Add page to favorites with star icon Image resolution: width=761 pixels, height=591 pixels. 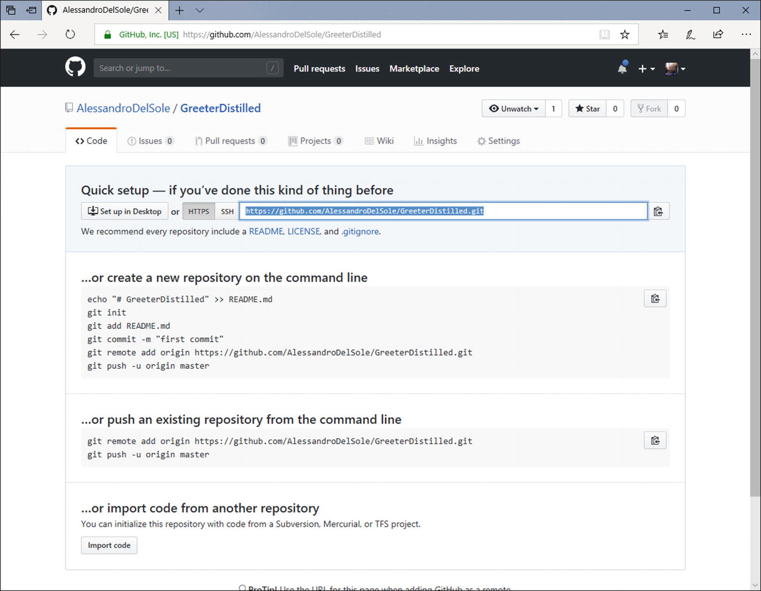pyautogui.click(x=625, y=35)
